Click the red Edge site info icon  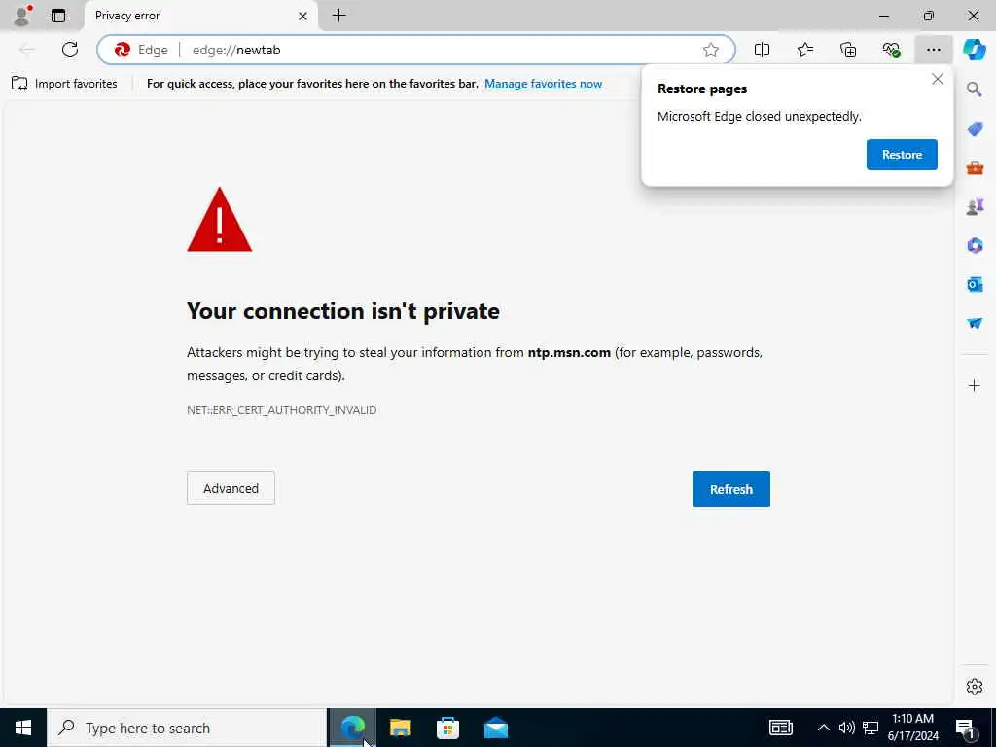(x=122, y=50)
